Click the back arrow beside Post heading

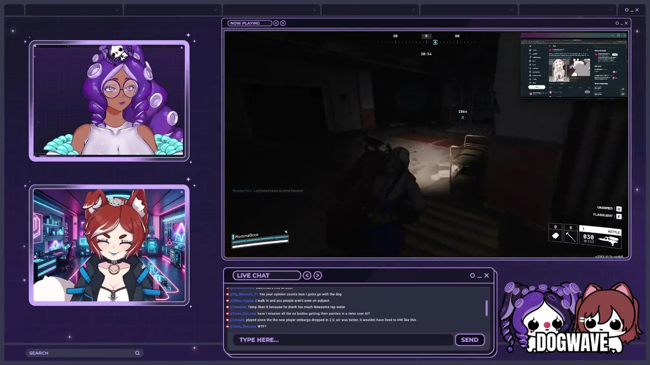(x=549, y=46)
